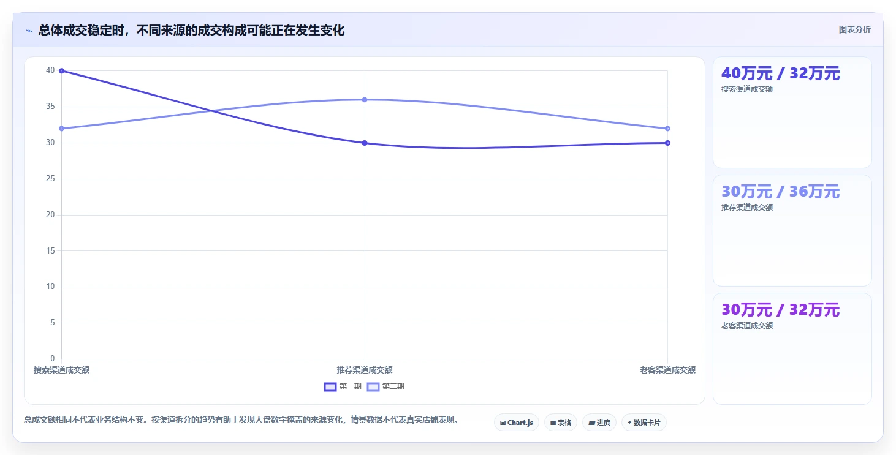The height and width of the screenshot is (455, 896).
Task: Click the 30万元 / 32万元 card value
Action: [780, 310]
